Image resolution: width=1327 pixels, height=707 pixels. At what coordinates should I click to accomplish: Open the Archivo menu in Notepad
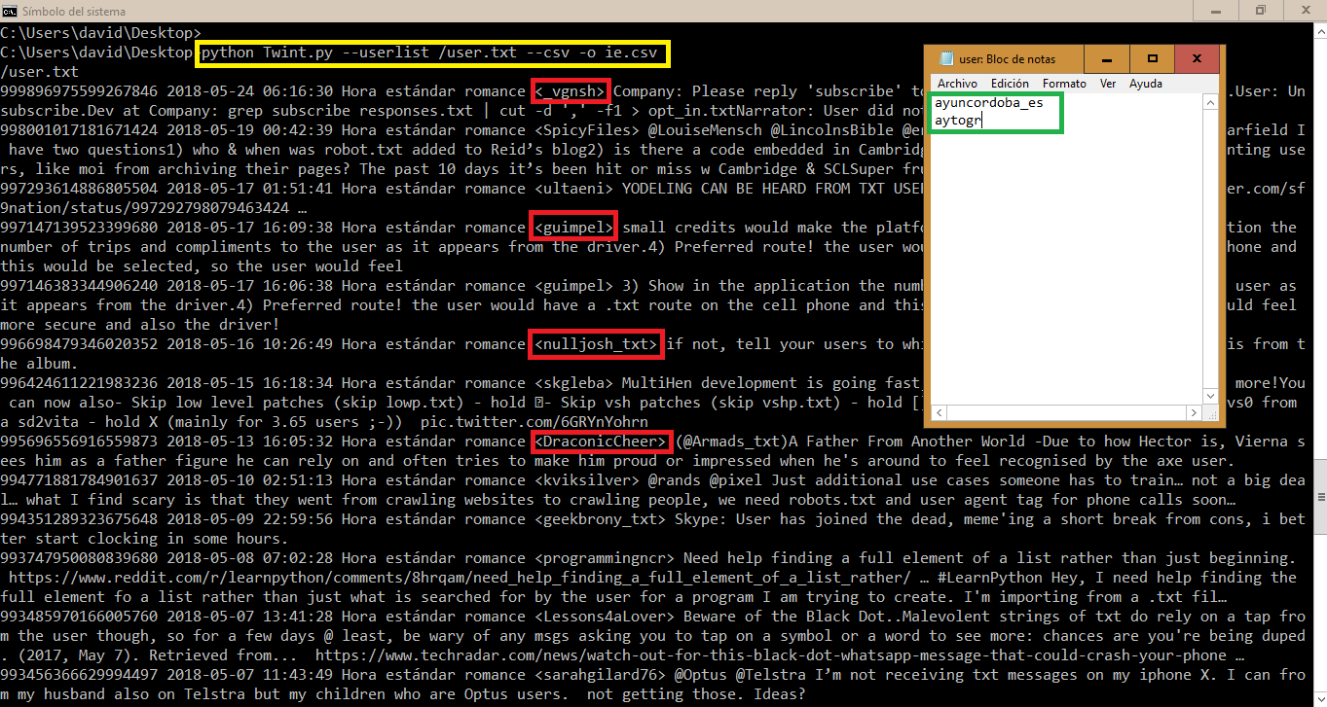[957, 84]
